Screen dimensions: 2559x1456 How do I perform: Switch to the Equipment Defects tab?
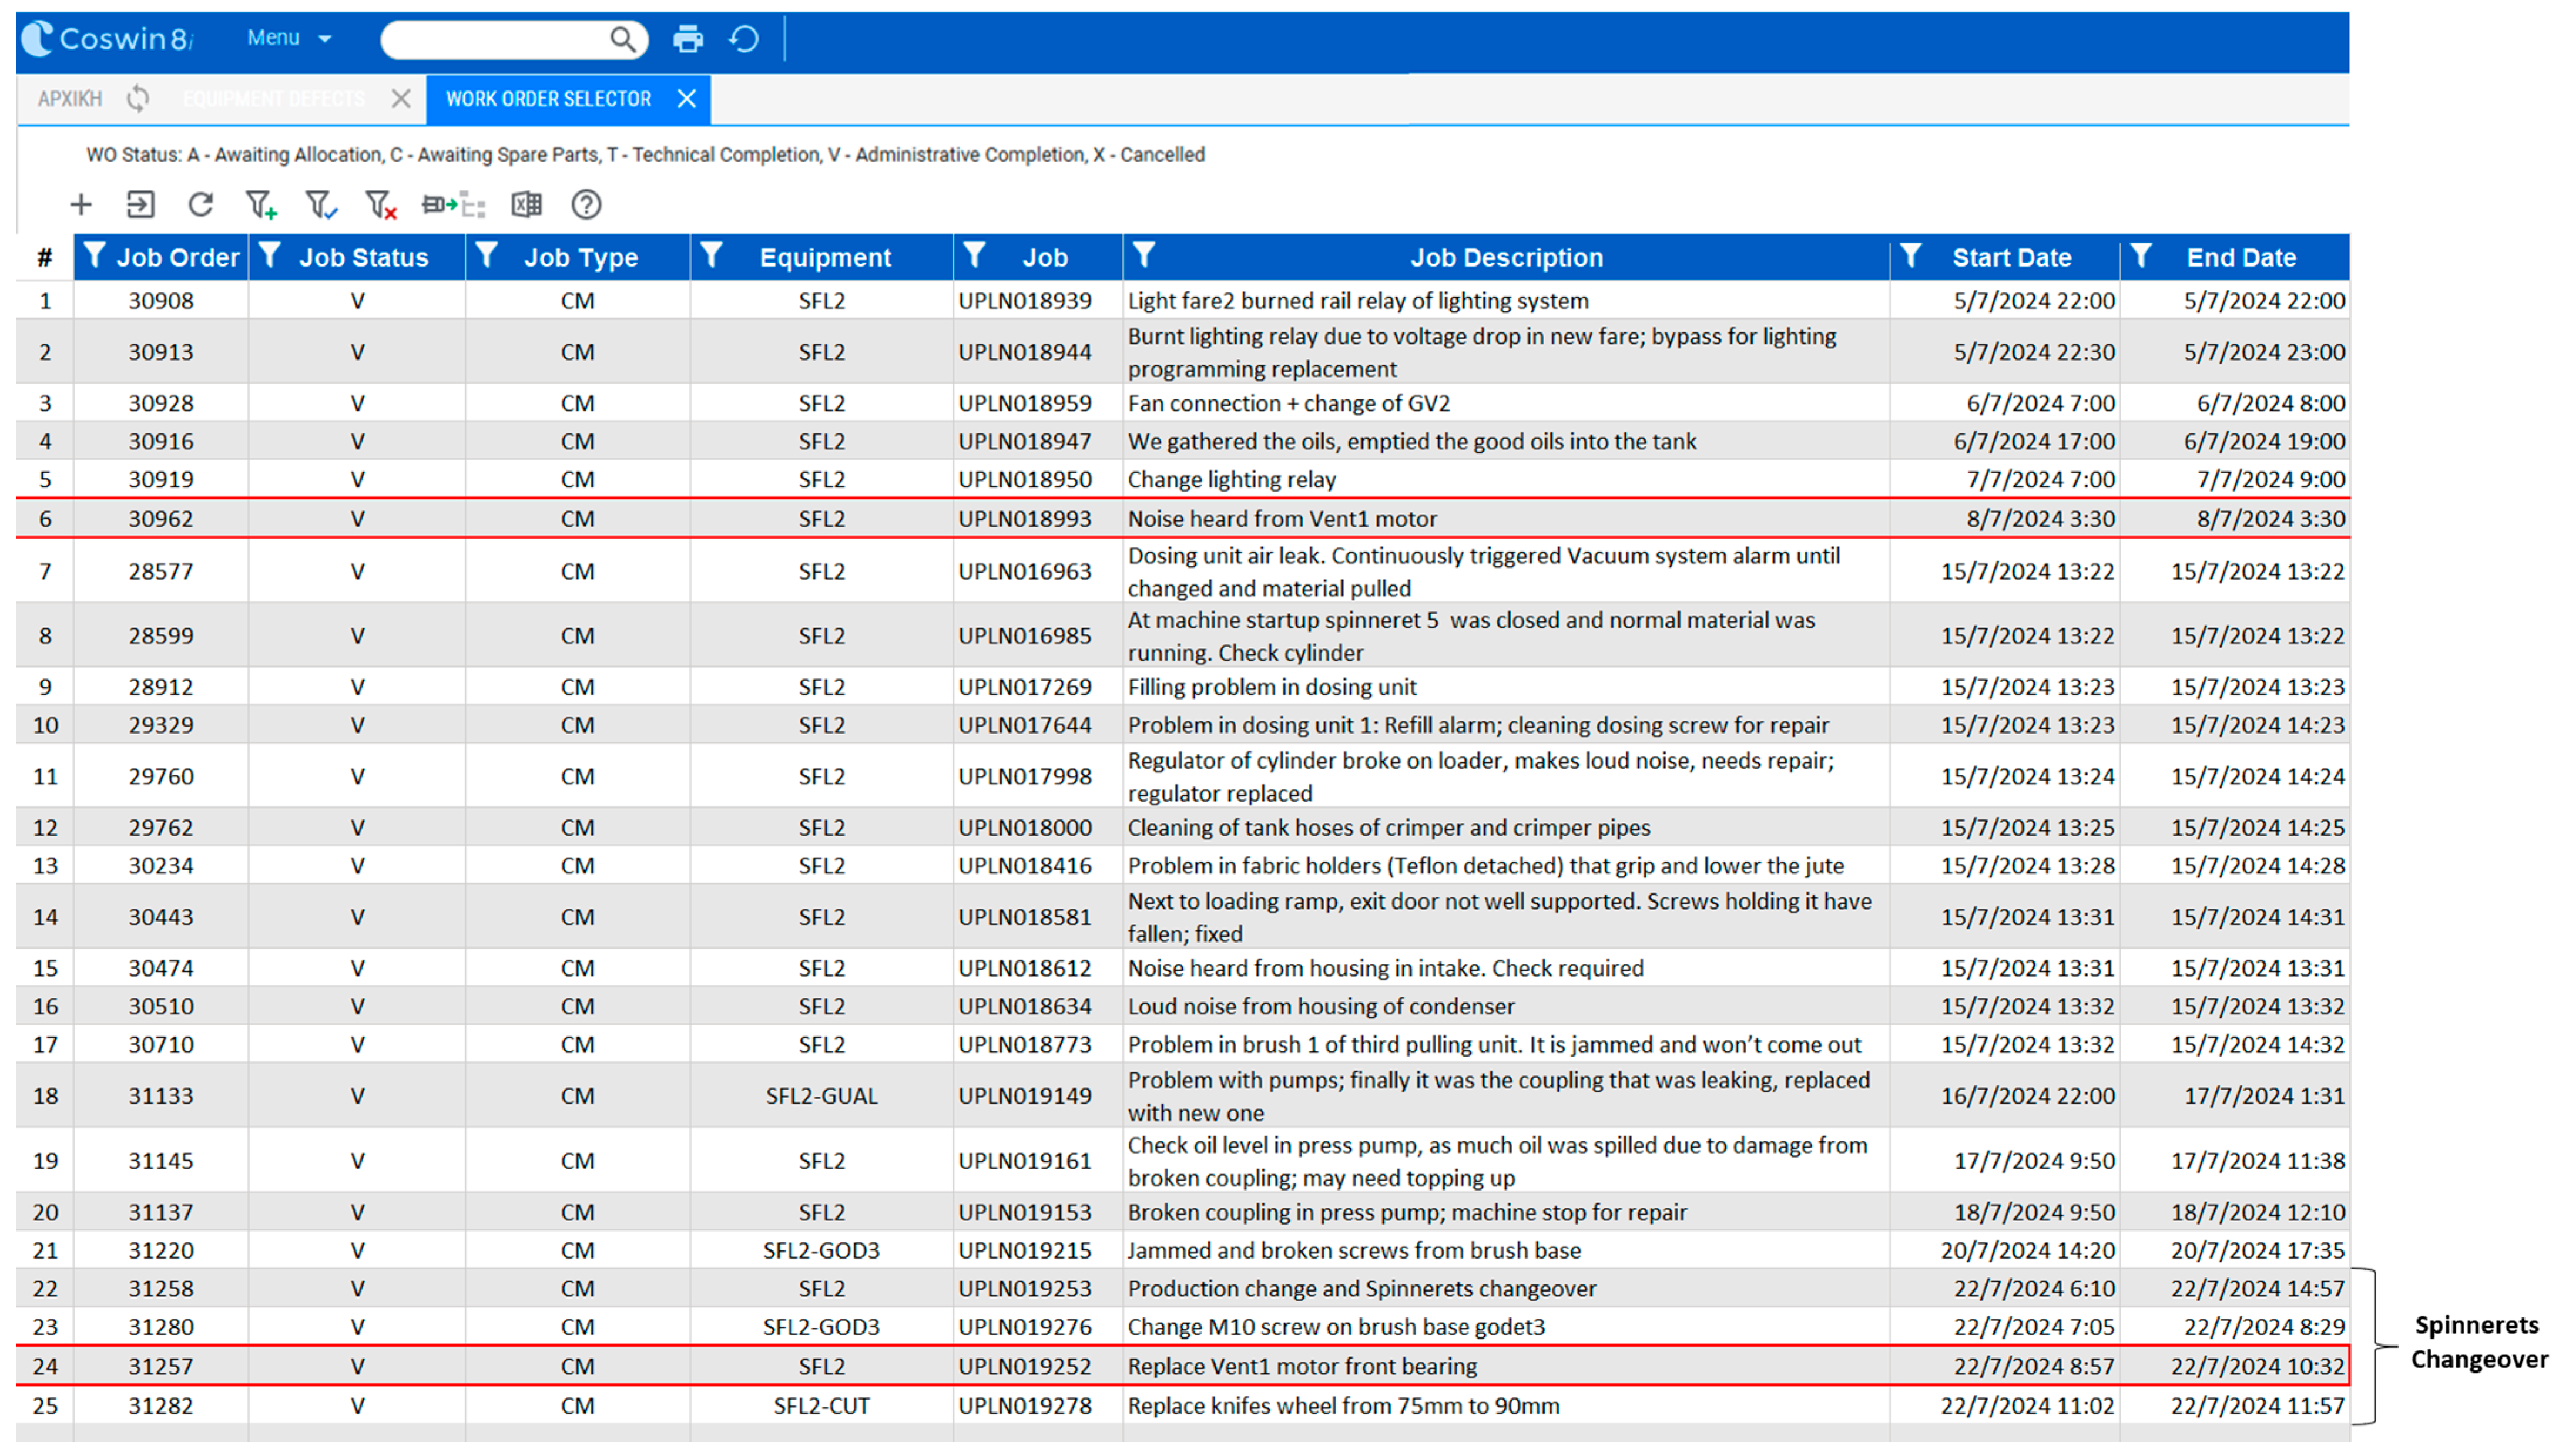pyautogui.click(x=274, y=99)
